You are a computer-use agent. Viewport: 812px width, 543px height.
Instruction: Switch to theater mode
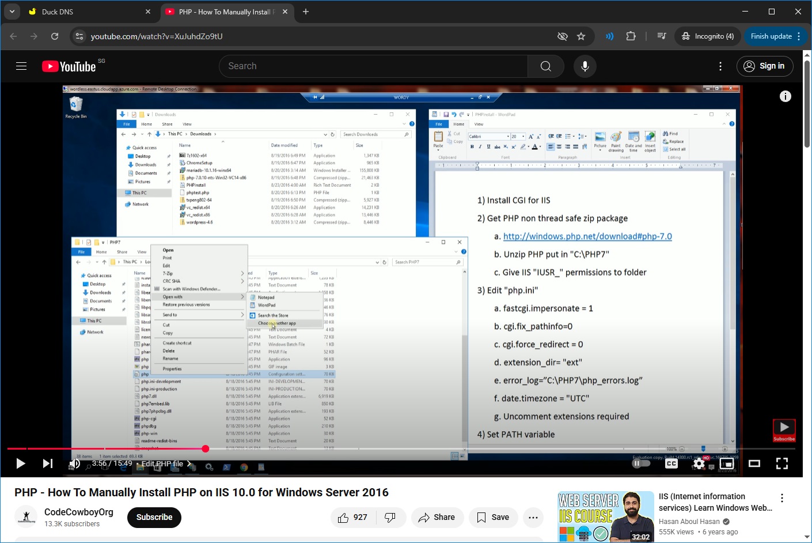click(754, 463)
